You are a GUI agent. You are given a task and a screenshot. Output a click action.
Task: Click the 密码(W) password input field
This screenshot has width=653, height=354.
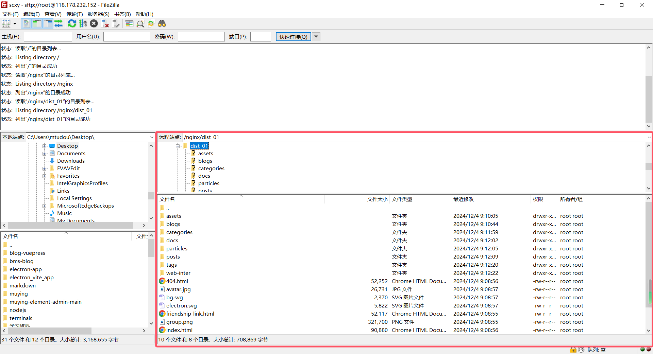(201, 37)
